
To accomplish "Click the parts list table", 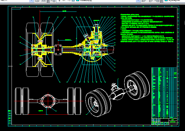I will pos(164,93).
